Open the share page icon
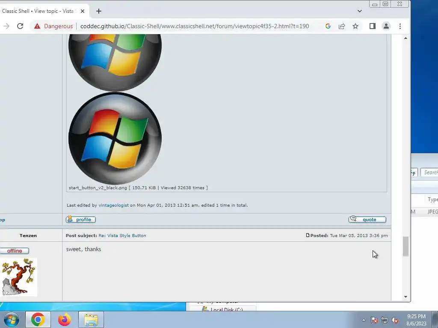 click(342, 26)
